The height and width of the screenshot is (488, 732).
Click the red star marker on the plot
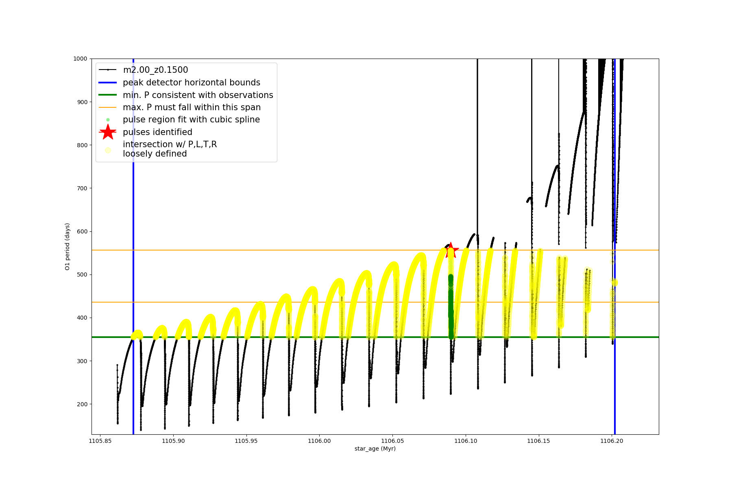(451, 251)
